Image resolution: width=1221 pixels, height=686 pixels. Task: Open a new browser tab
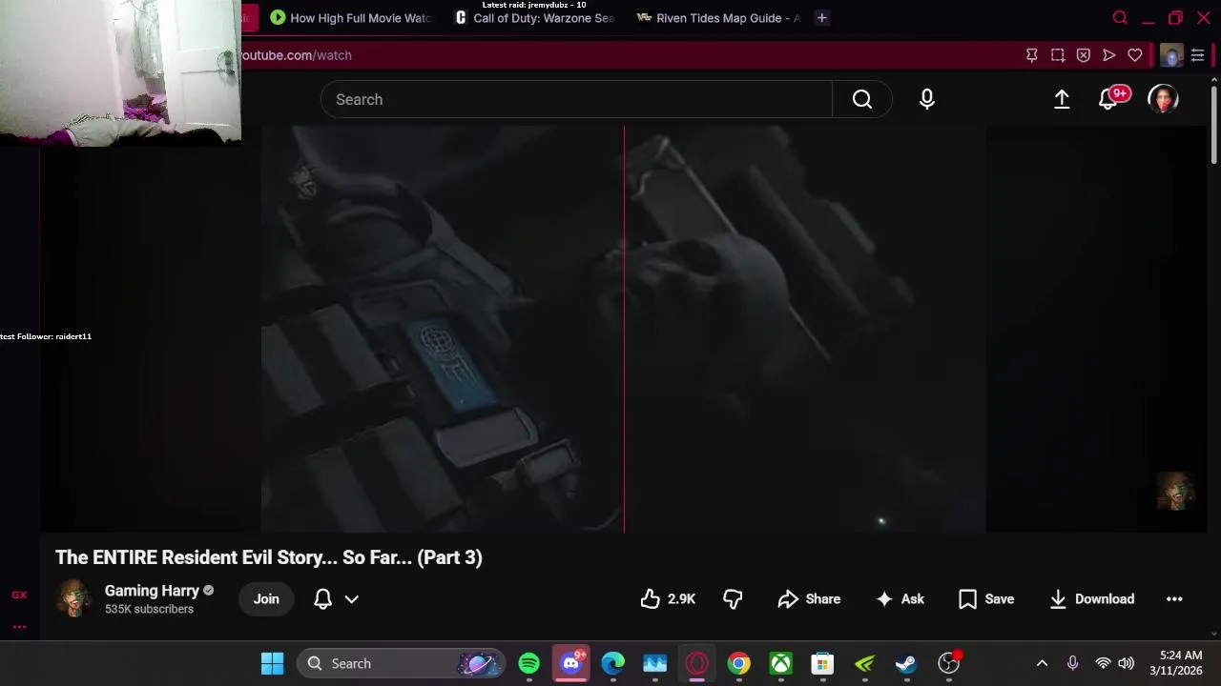tap(821, 18)
